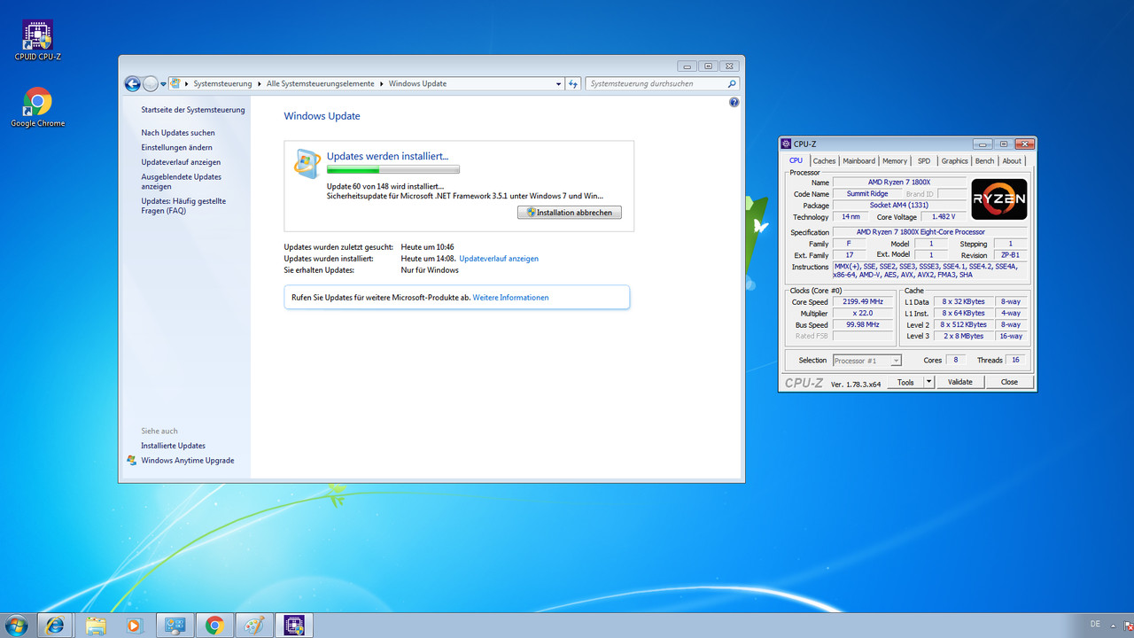
Task: Open Installierte Updates link
Action: pyautogui.click(x=173, y=446)
